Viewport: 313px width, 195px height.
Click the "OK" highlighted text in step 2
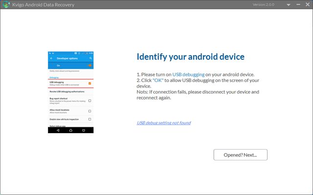coord(158,80)
